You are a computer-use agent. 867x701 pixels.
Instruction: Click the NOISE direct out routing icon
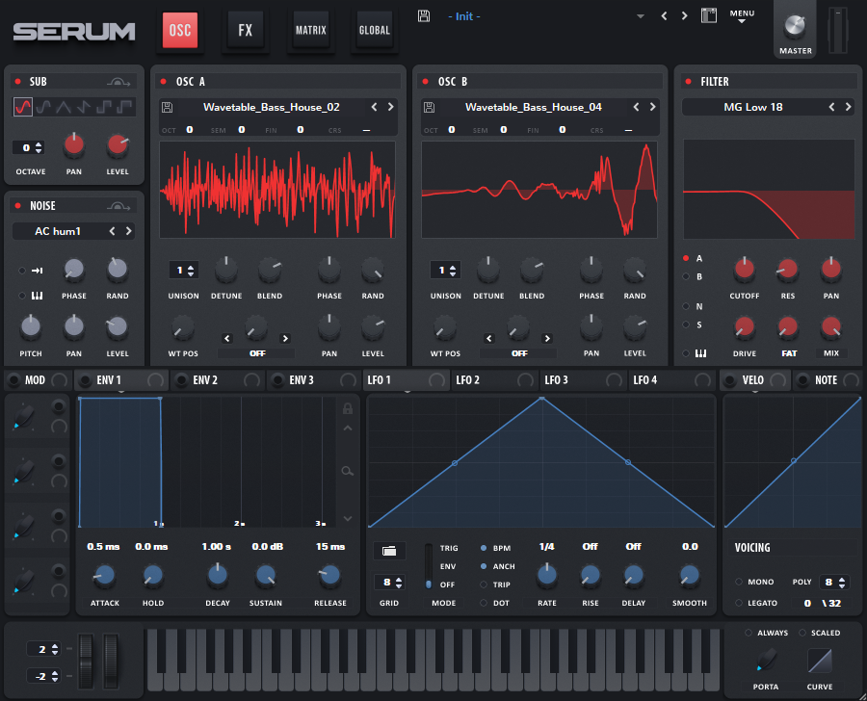[118, 206]
